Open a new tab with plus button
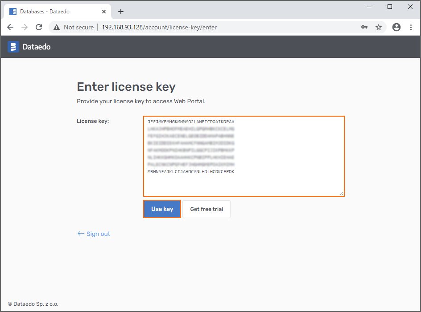 click(121, 12)
